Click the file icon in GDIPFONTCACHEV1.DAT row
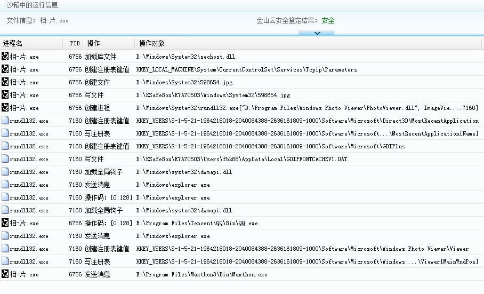This screenshot has height=294, width=484. [x=5, y=158]
